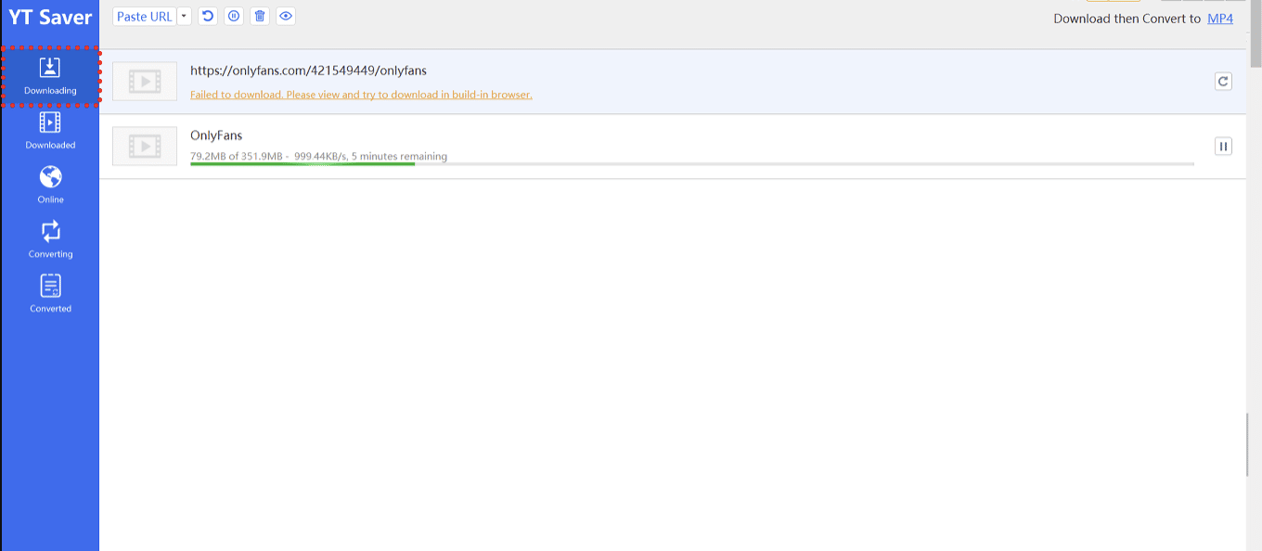Viewport: 1262px width, 551px height.
Task: Click the pause all downloads icon
Action: [x=234, y=16]
